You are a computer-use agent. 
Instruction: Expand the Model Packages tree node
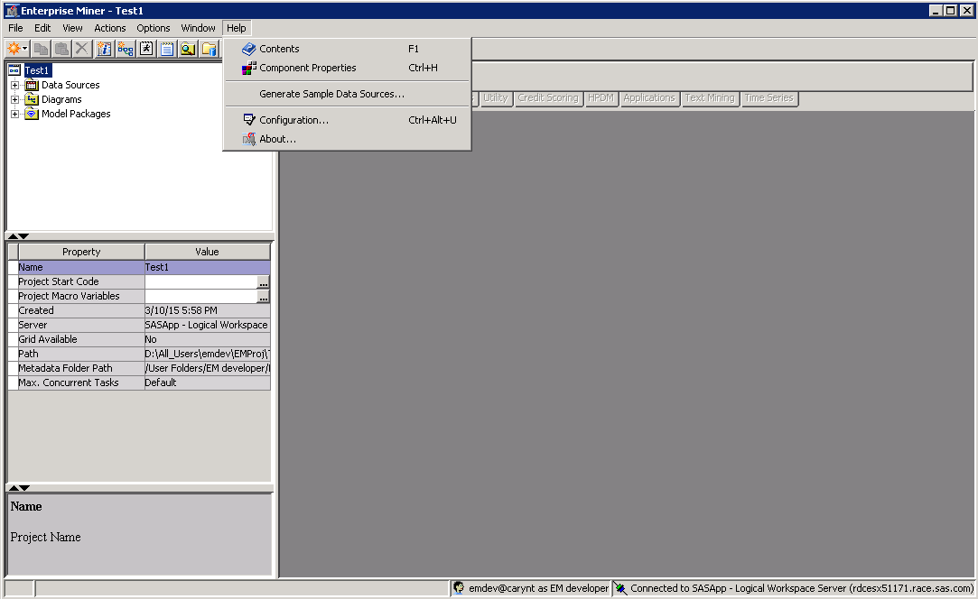pos(14,114)
